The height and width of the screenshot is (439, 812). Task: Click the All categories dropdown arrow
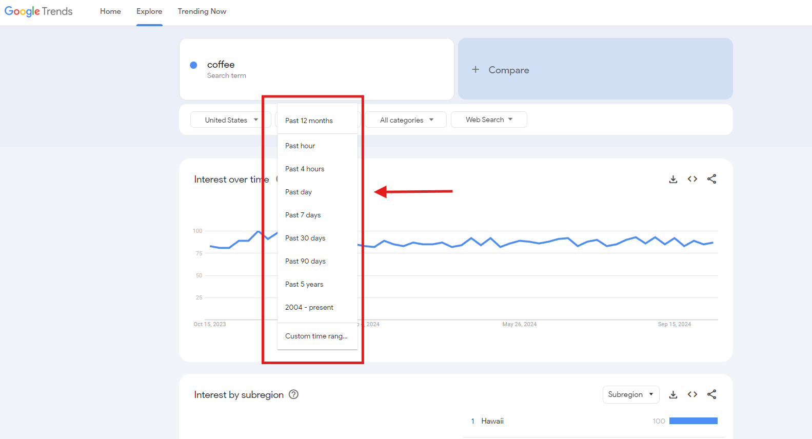coord(431,119)
